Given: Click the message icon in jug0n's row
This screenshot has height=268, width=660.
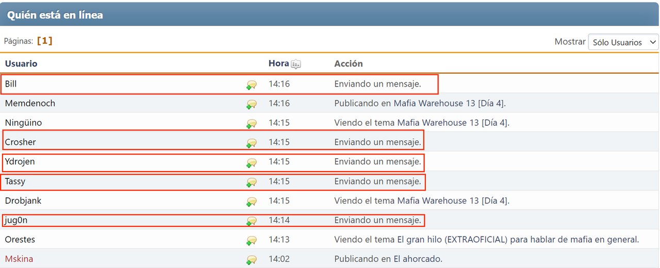Looking at the screenshot, I should (252, 221).
